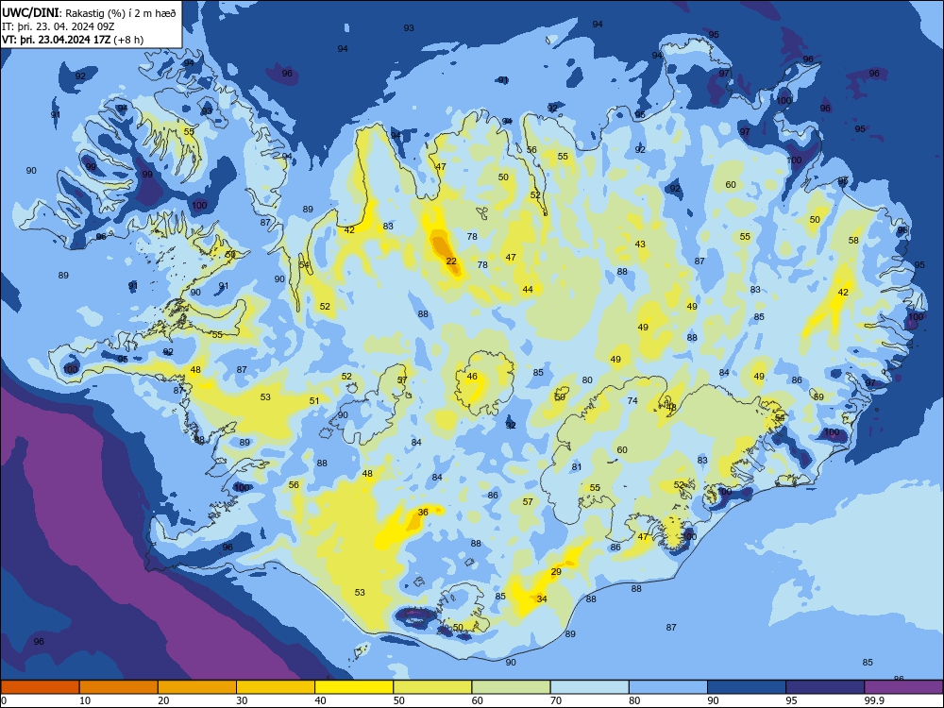The image size is (944, 708).
Task: Click the legend tick label '10'
Action: [85, 700]
